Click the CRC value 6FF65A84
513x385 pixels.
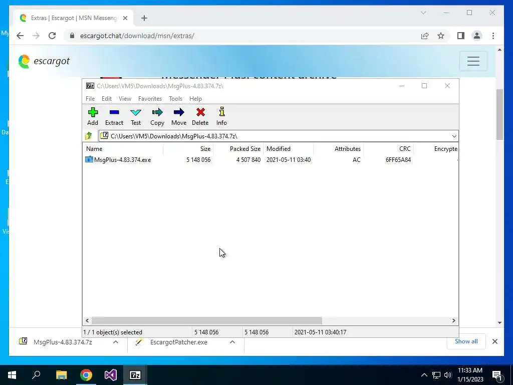398,160
